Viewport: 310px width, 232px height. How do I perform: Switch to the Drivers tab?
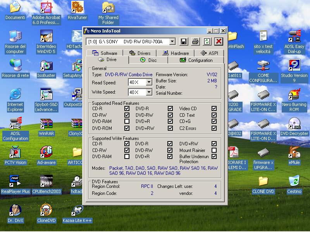click(140, 53)
